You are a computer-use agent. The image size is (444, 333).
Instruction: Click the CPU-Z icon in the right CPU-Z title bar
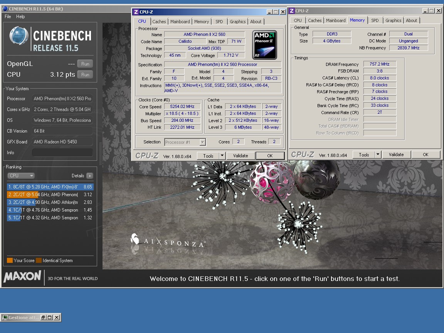coord(292,11)
